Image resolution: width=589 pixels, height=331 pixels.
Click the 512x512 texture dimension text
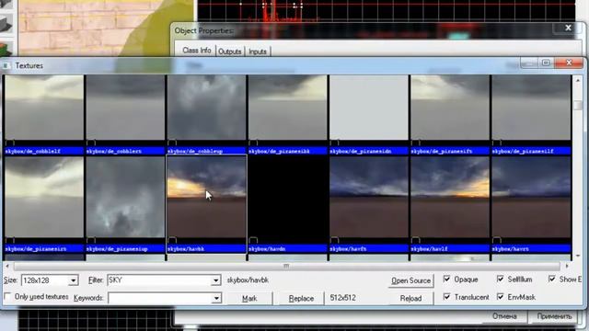click(342, 298)
